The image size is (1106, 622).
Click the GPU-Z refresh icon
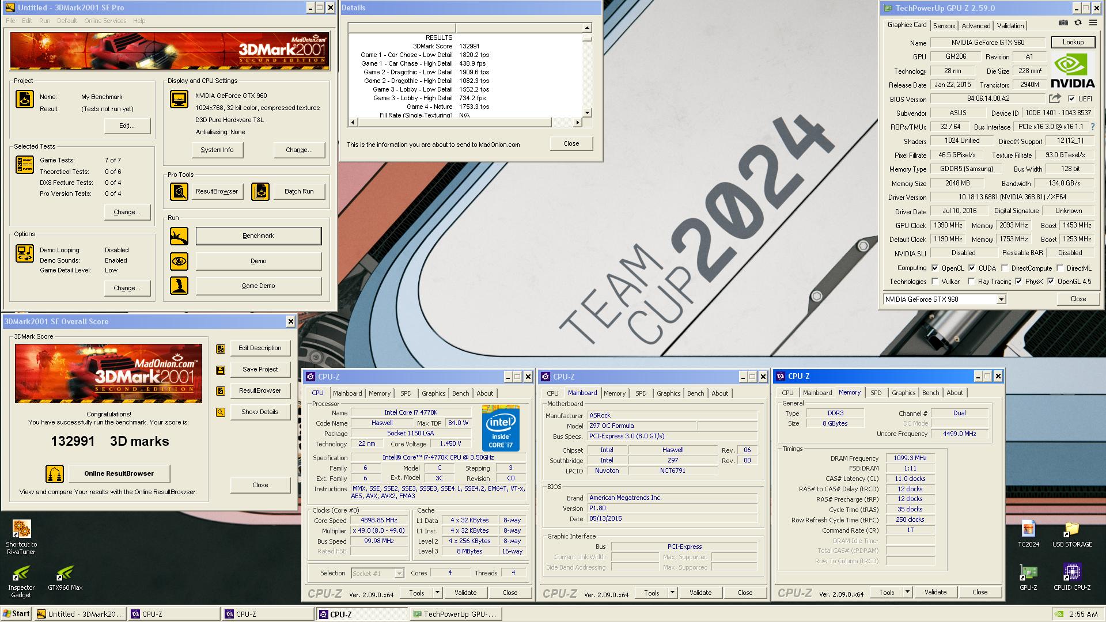[x=1078, y=23]
